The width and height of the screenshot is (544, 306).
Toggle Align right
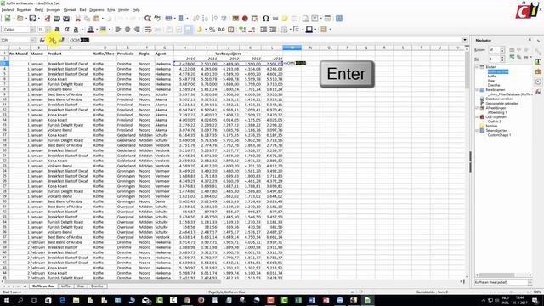[137, 30]
